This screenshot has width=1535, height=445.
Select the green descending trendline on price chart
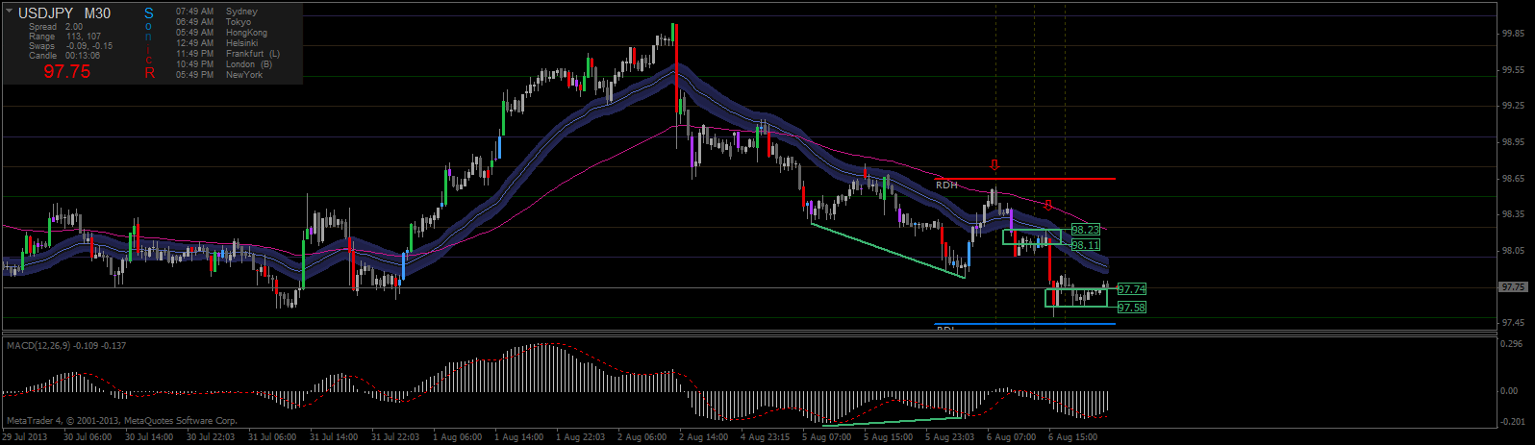[887, 250]
